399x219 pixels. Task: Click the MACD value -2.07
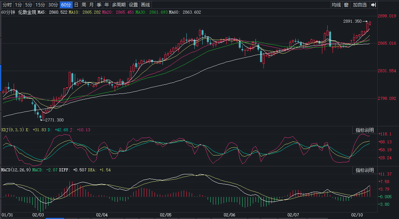(x=52, y=170)
